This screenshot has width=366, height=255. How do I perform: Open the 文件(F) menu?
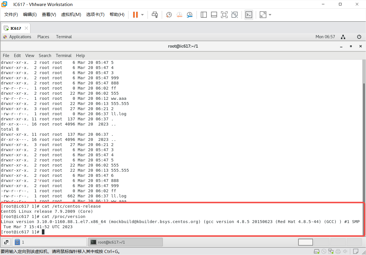point(11,15)
